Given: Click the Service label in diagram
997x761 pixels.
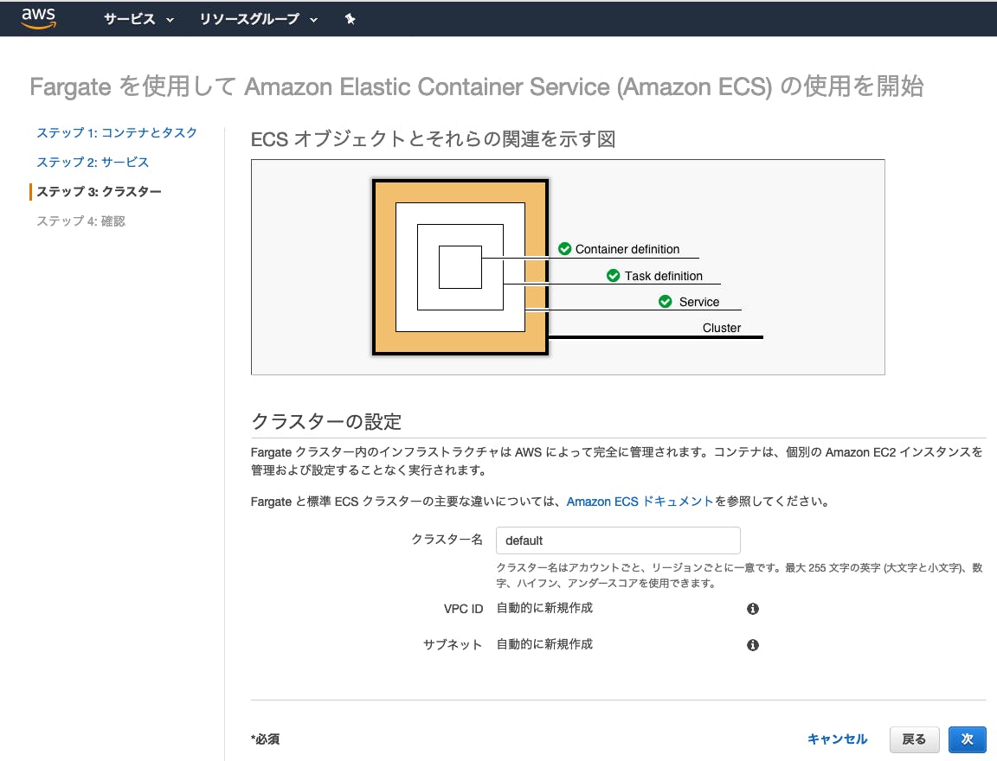Looking at the screenshot, I should click(699, 302).
